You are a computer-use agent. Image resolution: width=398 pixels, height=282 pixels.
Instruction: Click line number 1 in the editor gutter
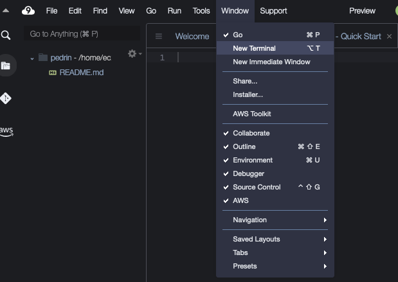pos(162,58)
